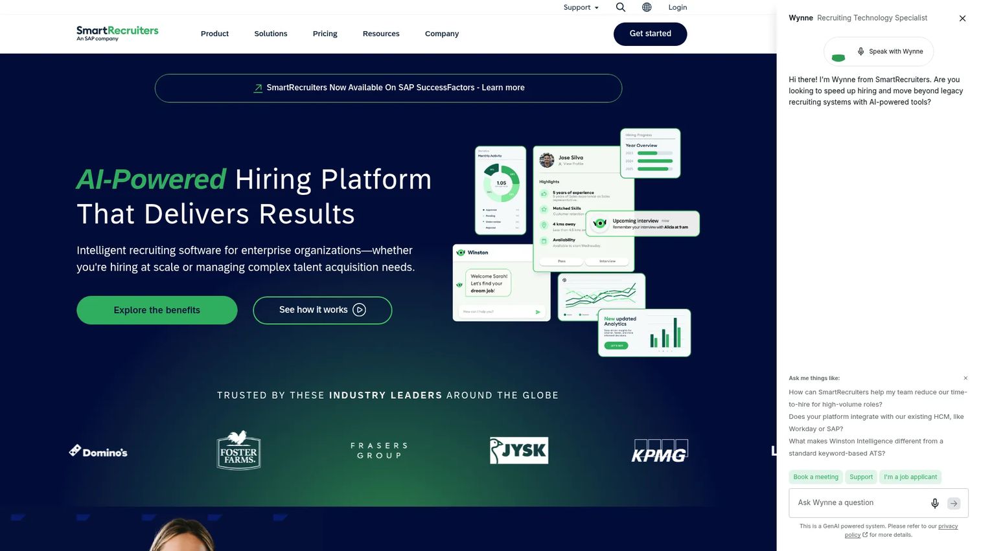The image size is (981, 551).
Task: Click the send arrow in chat input
Action: tap(954, 503)
